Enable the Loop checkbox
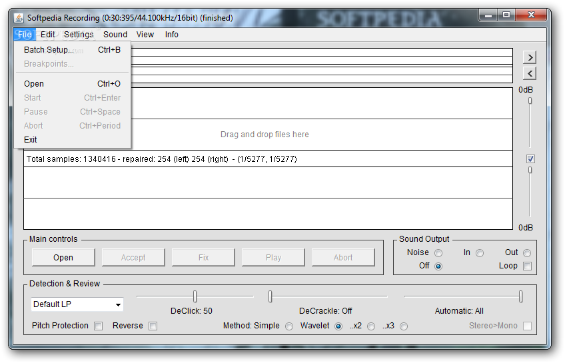Image resolution: width=565 pixels, height=363 pixels. 527,266
